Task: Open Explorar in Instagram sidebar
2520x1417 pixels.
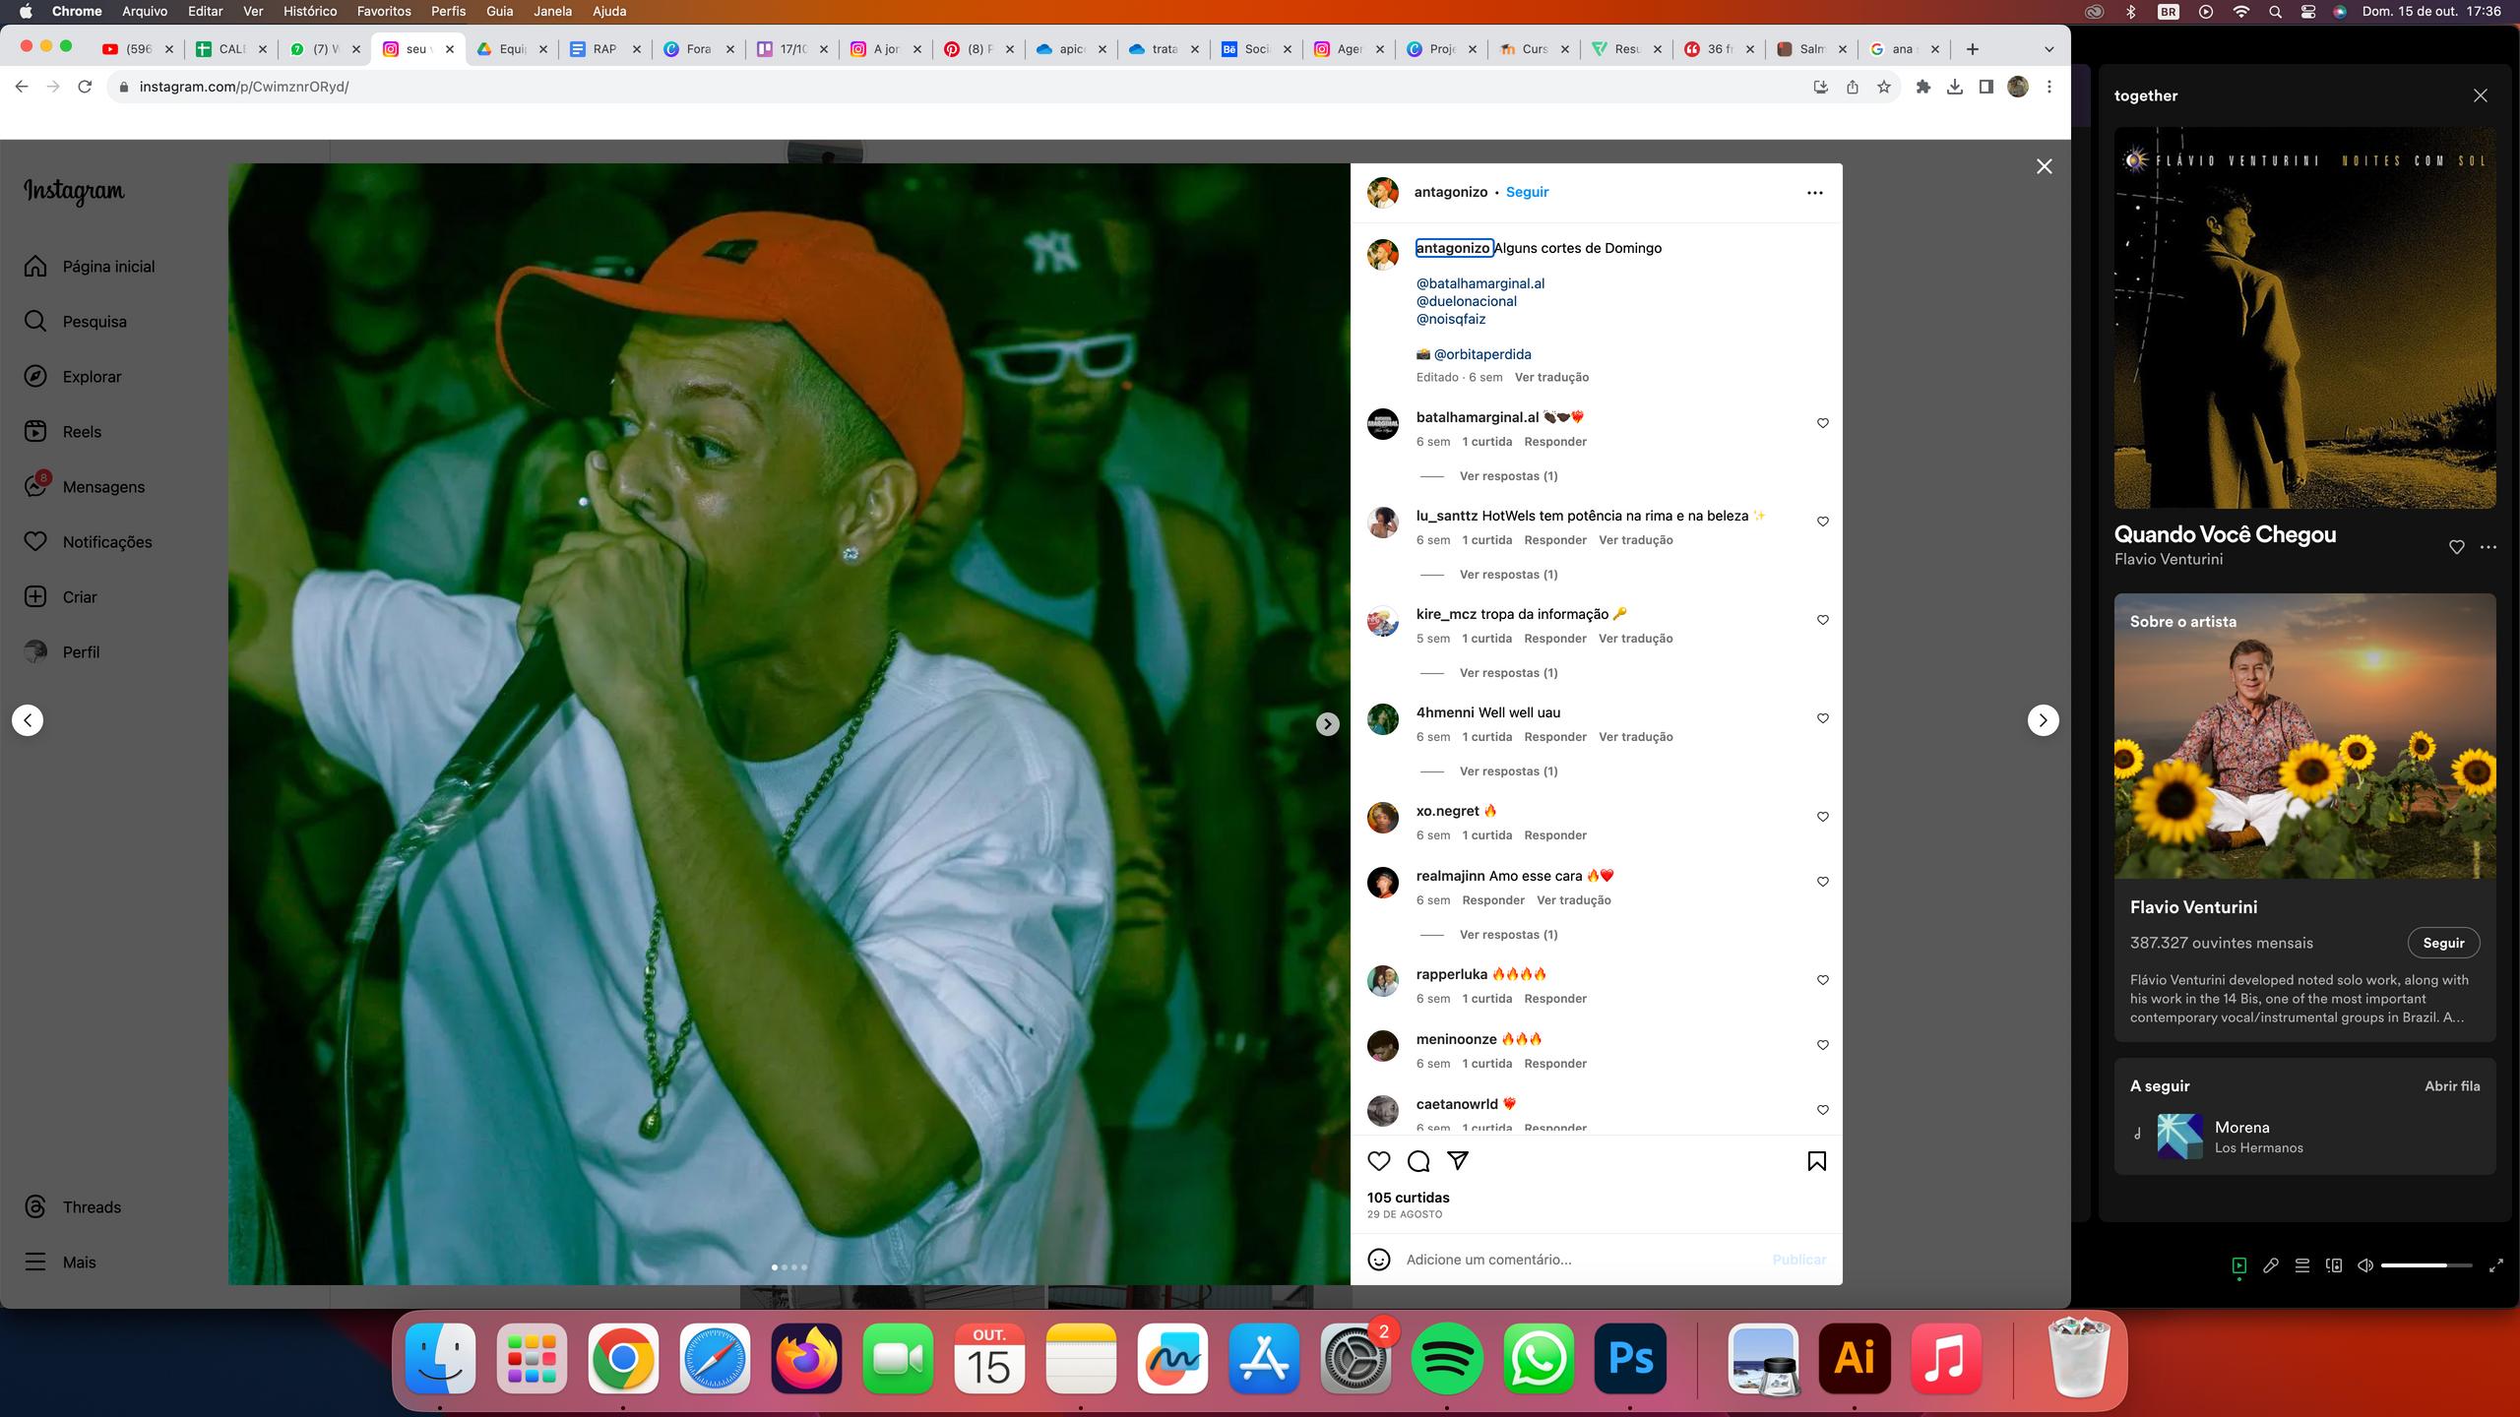Action: pyautogui.click(x=92, y=376)
